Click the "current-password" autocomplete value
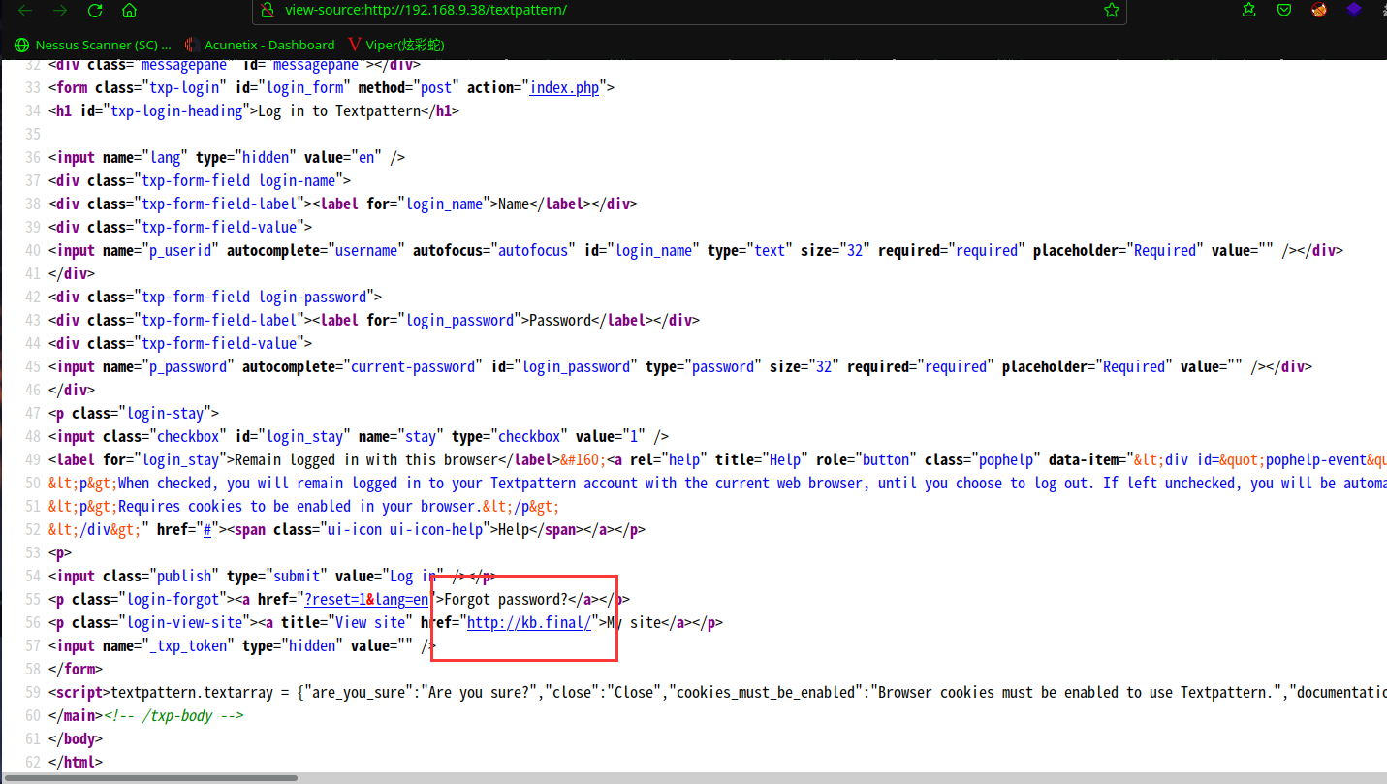 coord(413,367)
